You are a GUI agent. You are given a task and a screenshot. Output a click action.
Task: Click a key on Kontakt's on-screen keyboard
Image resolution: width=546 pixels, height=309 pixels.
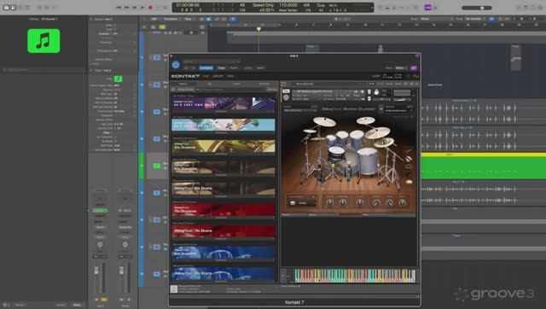pyautogui.click(x=355, y=276)
